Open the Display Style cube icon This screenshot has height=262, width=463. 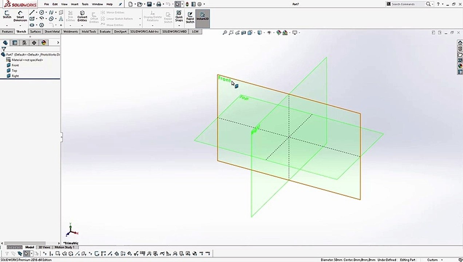[260, 32]
